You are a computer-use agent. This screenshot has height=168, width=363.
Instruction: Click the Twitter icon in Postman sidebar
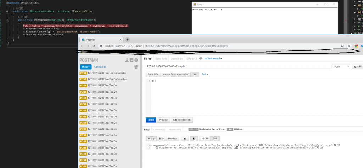pyautogui.click(x=132, y=60)
